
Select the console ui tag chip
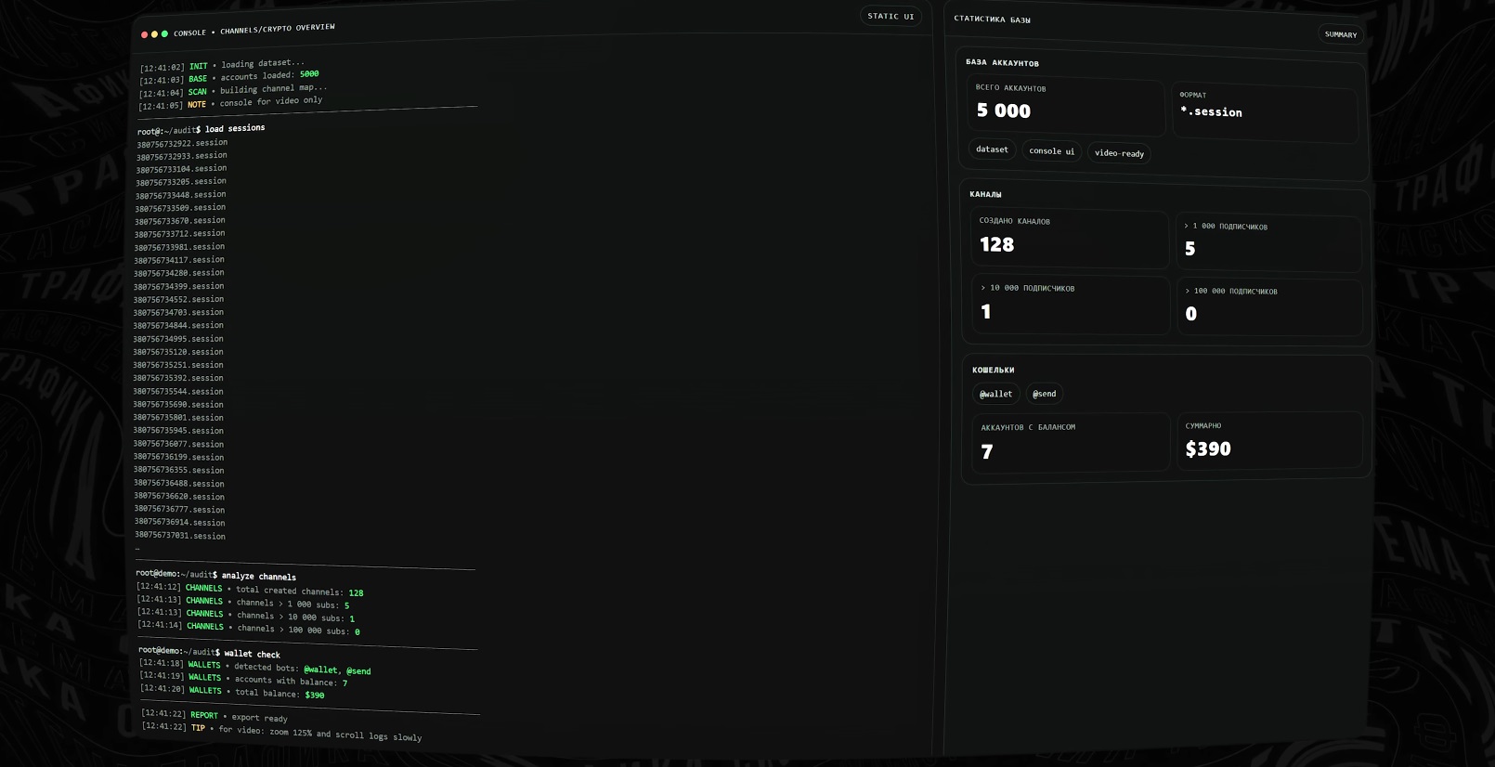1051,150
